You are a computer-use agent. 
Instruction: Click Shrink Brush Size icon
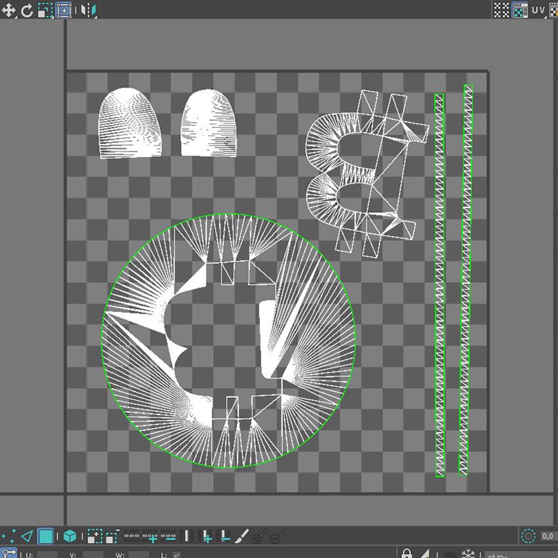(278, 536)
